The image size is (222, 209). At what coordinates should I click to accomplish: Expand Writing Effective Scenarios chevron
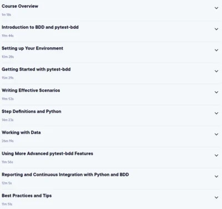[x=216, y=92]
